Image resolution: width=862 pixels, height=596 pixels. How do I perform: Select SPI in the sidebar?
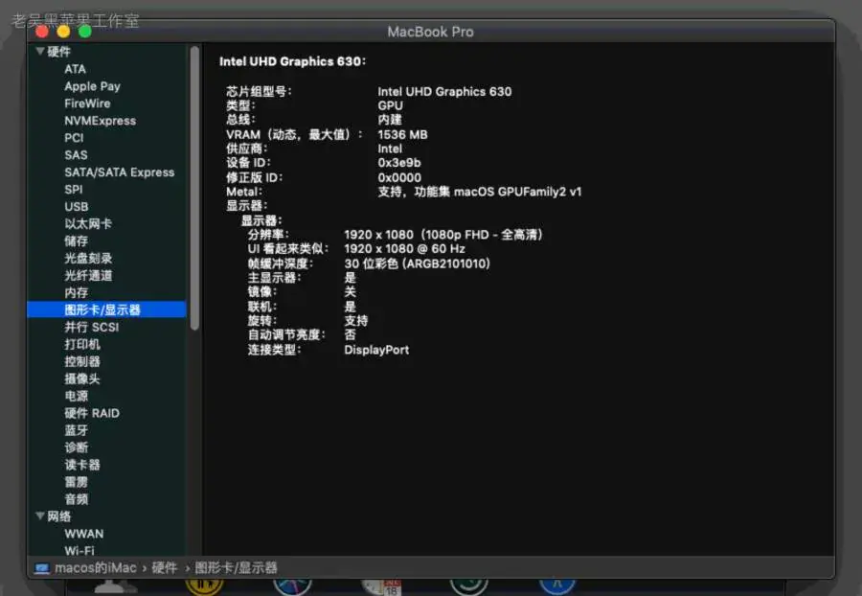tap(73, 190)
